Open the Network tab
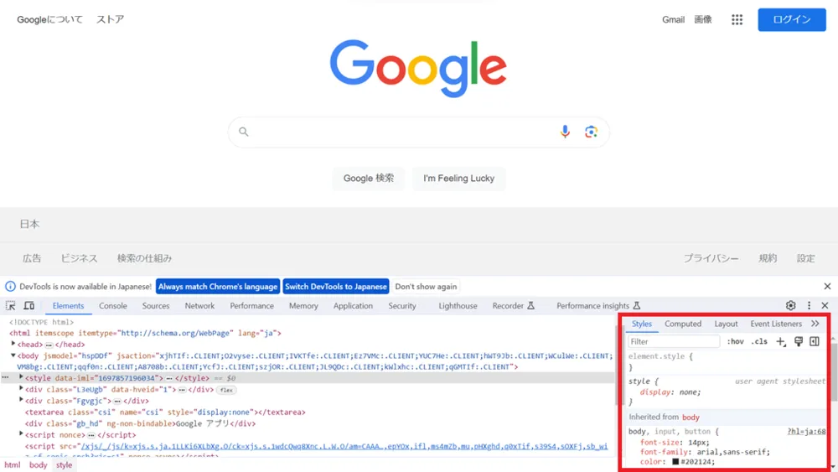This screenshot has width=838, height=472. pos(199,306)
